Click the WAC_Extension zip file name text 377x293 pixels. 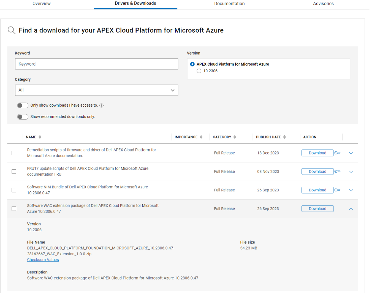pos(100,251)
